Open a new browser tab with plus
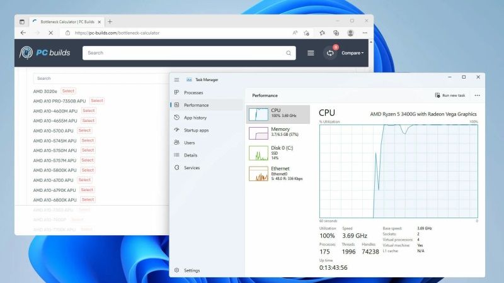 coord(110,22)
